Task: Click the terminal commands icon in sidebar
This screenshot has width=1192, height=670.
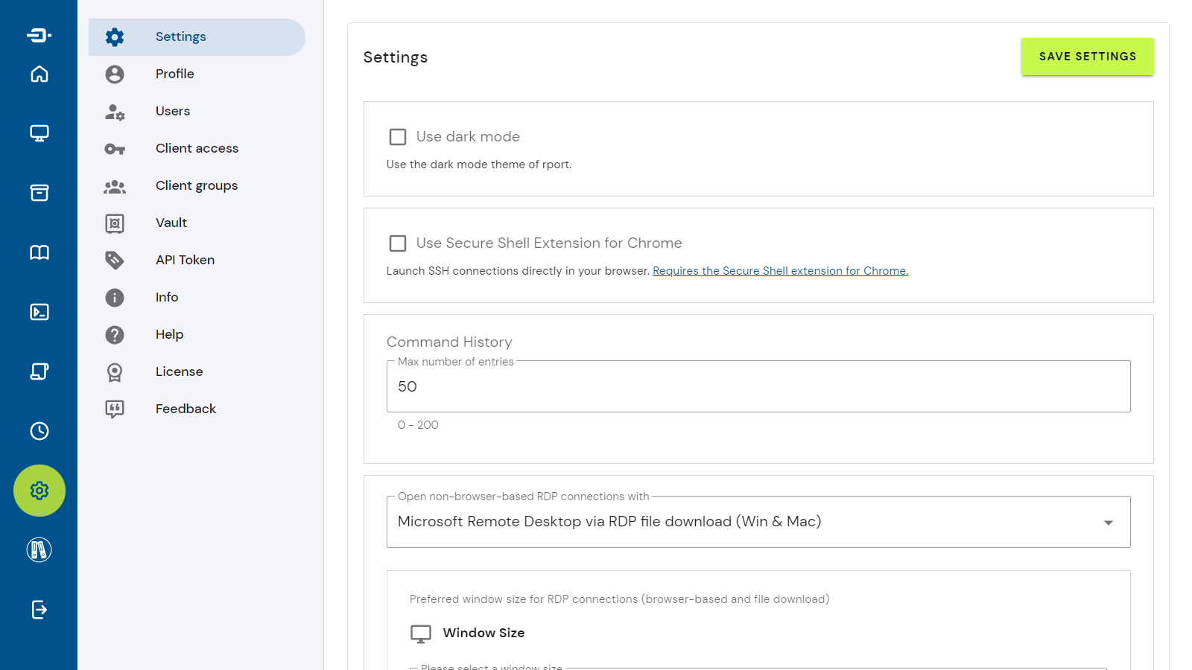Action: (39, 312)
